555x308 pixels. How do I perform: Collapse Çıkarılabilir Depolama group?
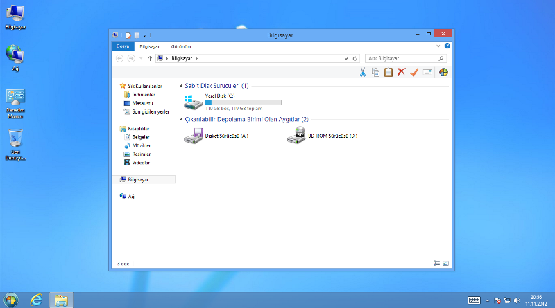point(181,119)
